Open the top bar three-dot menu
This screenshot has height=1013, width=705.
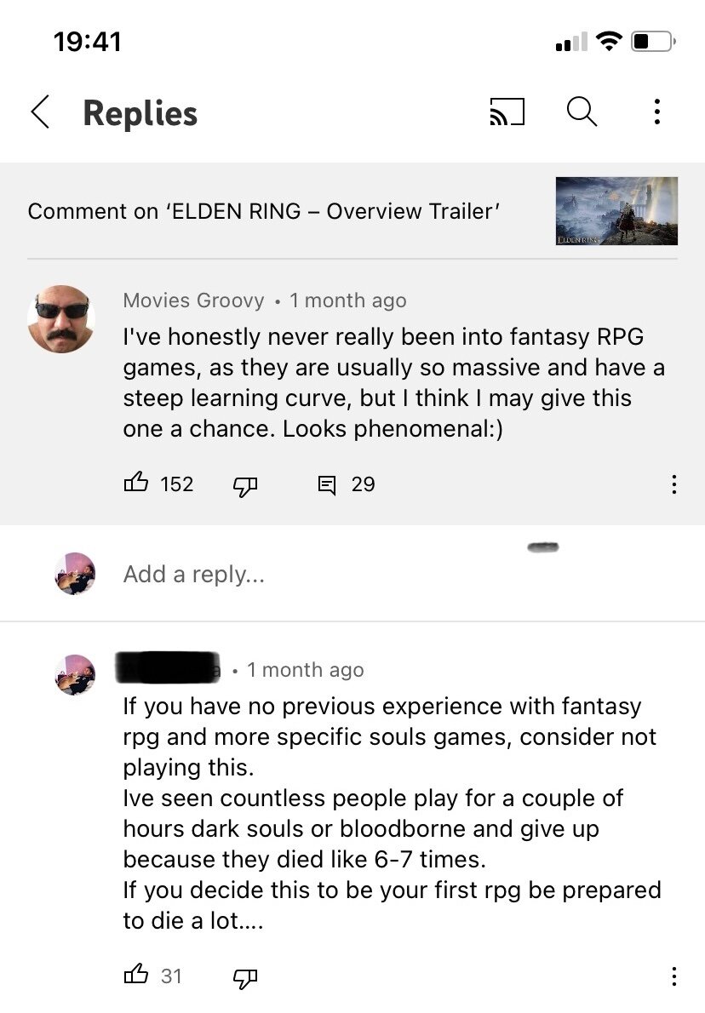(x=657, y=112)
